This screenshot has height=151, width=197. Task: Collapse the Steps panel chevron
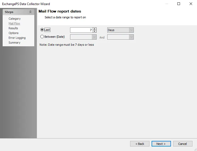click(x=30, y=12)
